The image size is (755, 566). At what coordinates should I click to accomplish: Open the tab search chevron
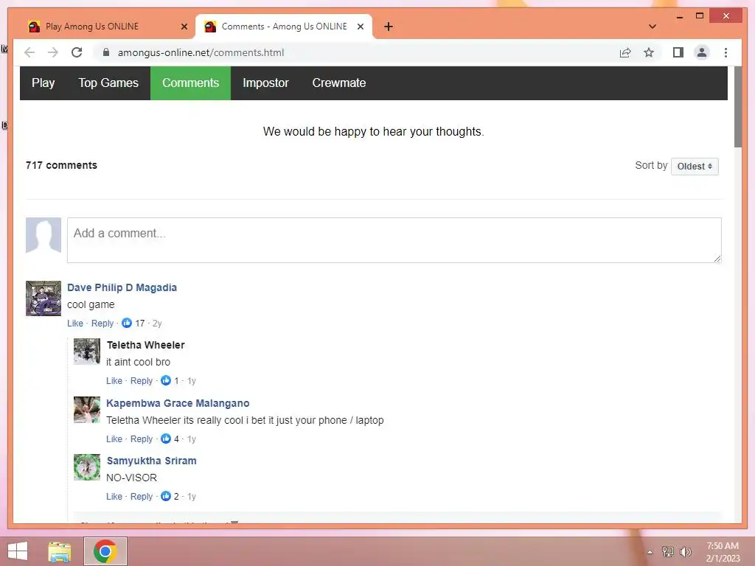coord(653,27)
